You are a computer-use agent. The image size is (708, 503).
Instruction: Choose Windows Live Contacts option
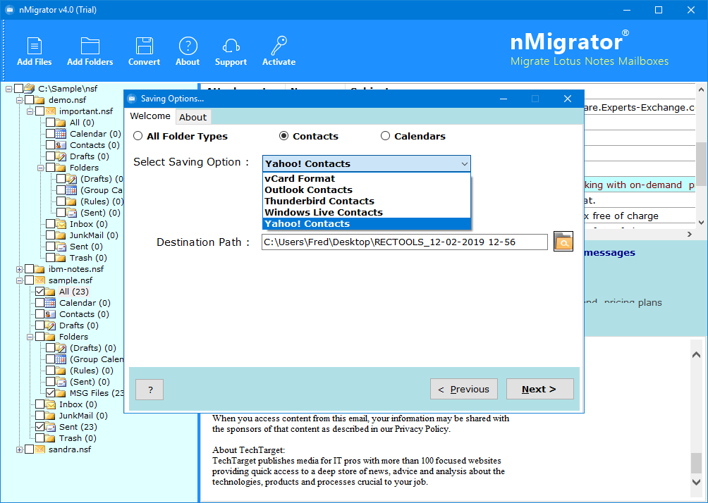point(367,213)
